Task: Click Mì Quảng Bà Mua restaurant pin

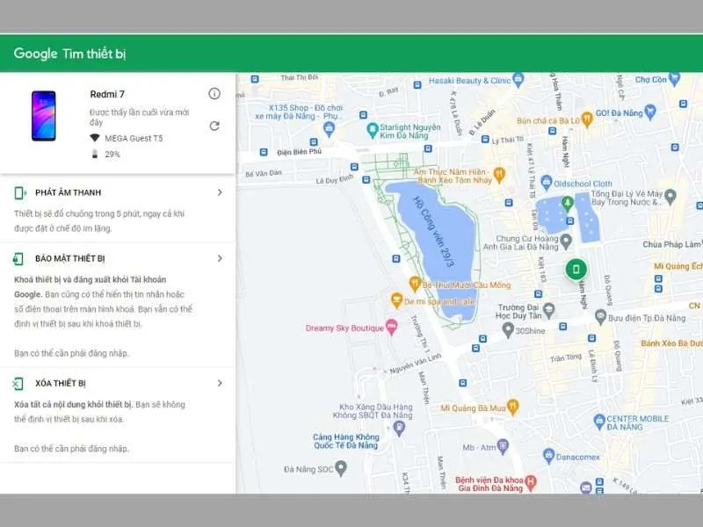Action: point(513,407)
